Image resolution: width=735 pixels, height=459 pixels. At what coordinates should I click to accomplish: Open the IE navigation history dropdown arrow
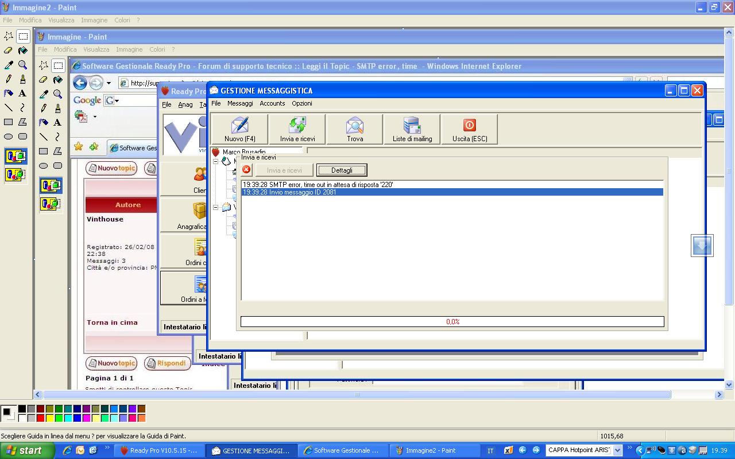[109, 83]
